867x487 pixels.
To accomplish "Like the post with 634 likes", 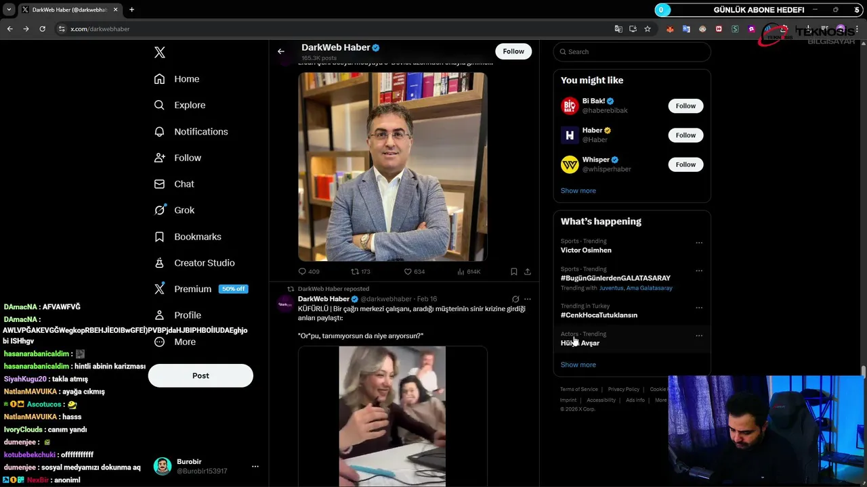I will [414, 271].
